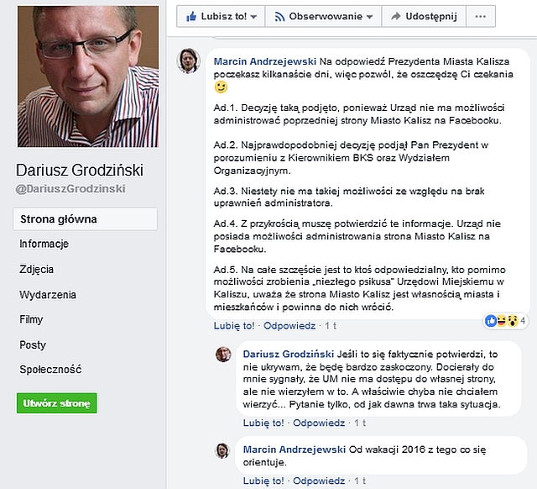Open Marcin Andrzejewski's avatar on top comment
Viewport: 537px width, 489px height.
click(x=188, y=60)
